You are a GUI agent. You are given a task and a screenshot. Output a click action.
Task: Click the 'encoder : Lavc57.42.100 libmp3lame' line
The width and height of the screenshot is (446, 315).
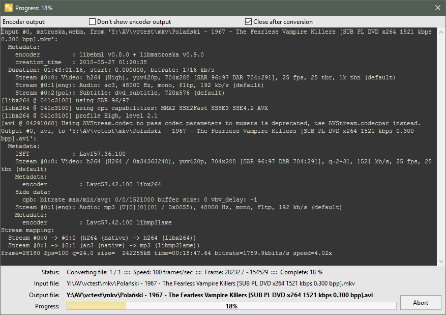click(97, 222)
